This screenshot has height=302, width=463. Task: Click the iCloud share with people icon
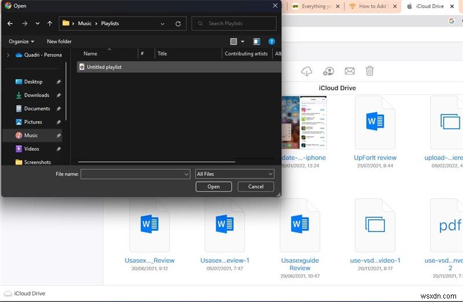tap(328, 71)
